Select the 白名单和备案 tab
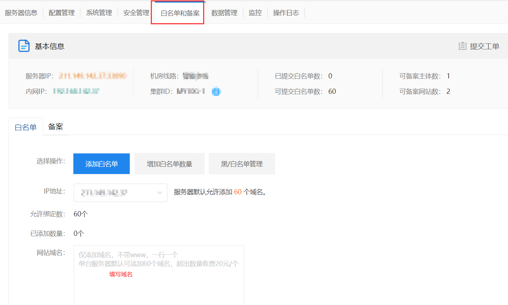 coord(180,13)
